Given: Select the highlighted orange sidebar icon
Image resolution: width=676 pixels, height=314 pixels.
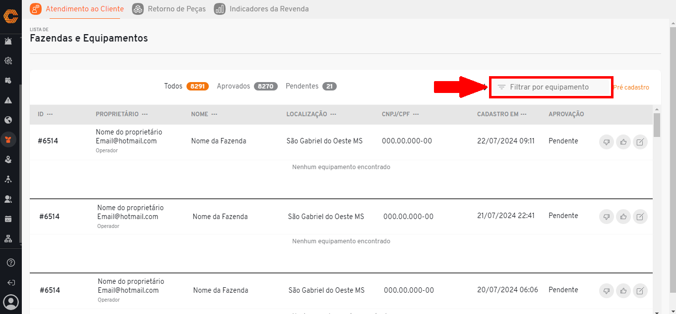Looking at the screenshot, I should pos(8,139).
